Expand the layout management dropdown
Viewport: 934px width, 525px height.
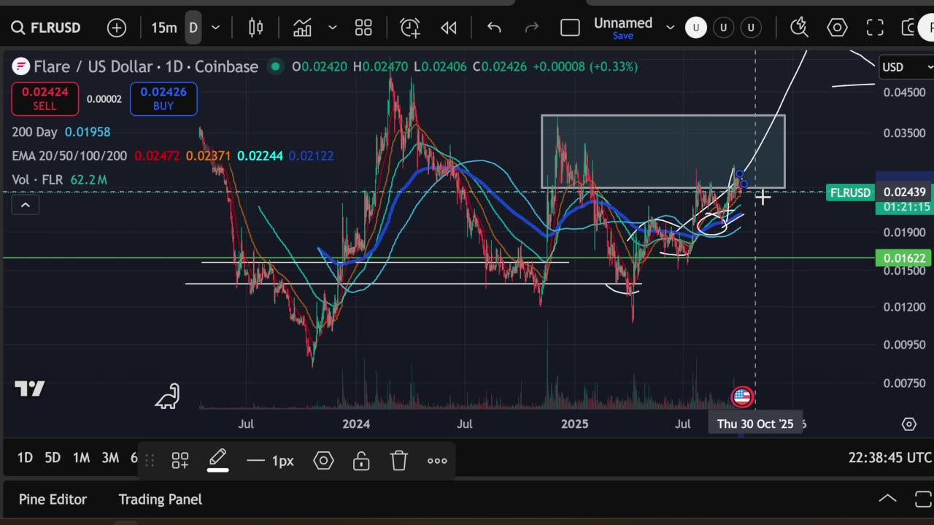[670, 28]
